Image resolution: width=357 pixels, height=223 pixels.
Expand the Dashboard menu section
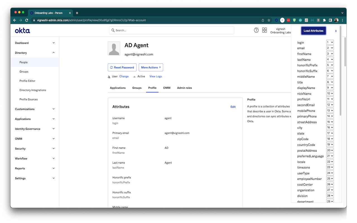[x=35, y=43]
